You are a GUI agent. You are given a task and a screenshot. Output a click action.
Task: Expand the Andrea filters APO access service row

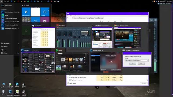tap(68, 78)
